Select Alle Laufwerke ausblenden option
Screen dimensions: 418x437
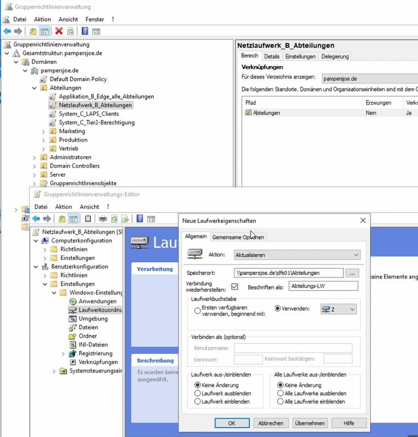coord(280,393)
